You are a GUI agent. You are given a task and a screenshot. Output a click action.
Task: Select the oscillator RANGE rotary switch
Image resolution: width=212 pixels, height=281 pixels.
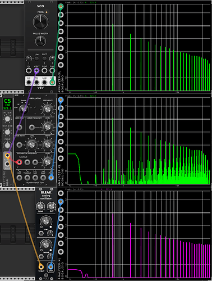(24, 109)
